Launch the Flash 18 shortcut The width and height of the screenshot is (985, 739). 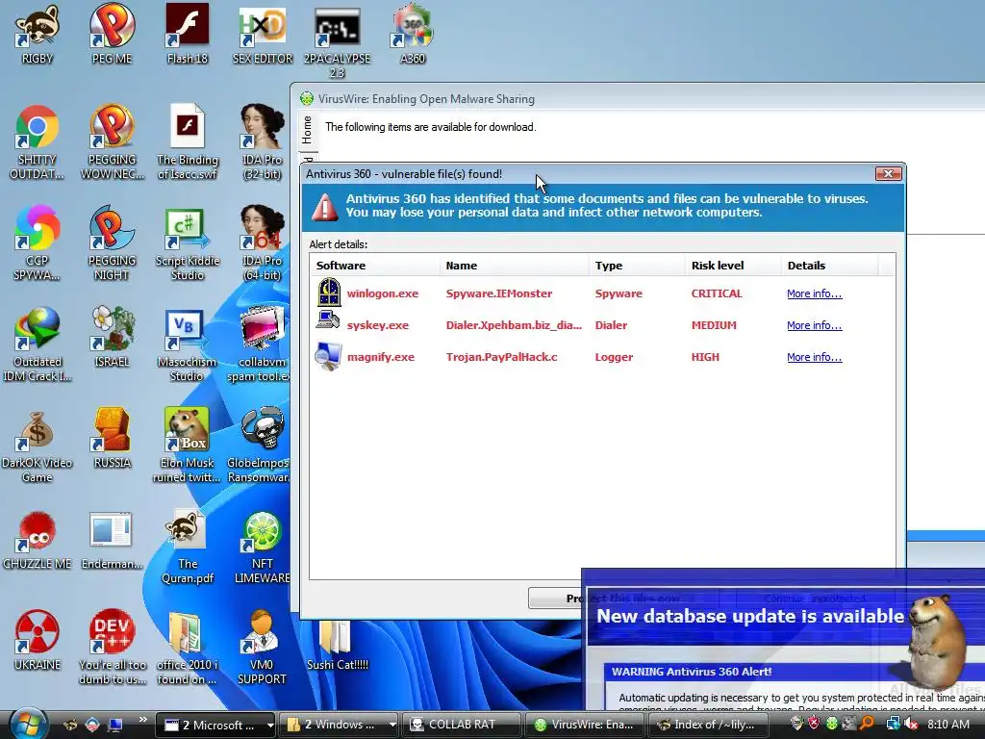pyautogui.click(x=188, y=35)
